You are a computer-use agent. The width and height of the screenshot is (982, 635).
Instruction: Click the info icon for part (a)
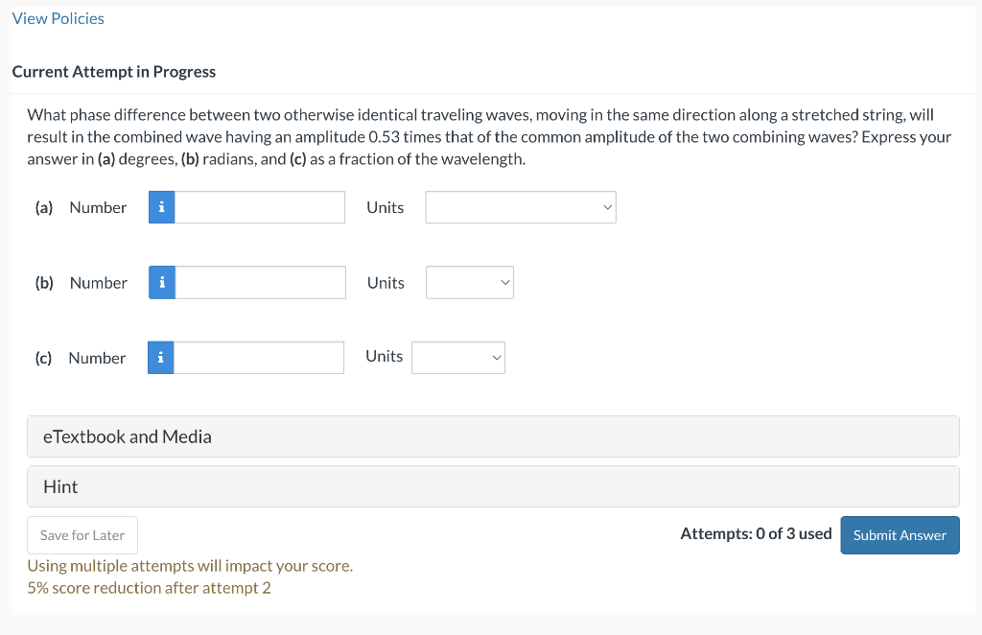pyautogui.click(x=162, y=207)
